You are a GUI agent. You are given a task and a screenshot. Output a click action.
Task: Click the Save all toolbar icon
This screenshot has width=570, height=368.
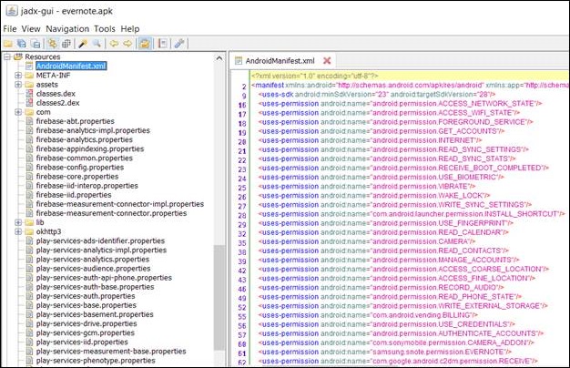[22, 43]
